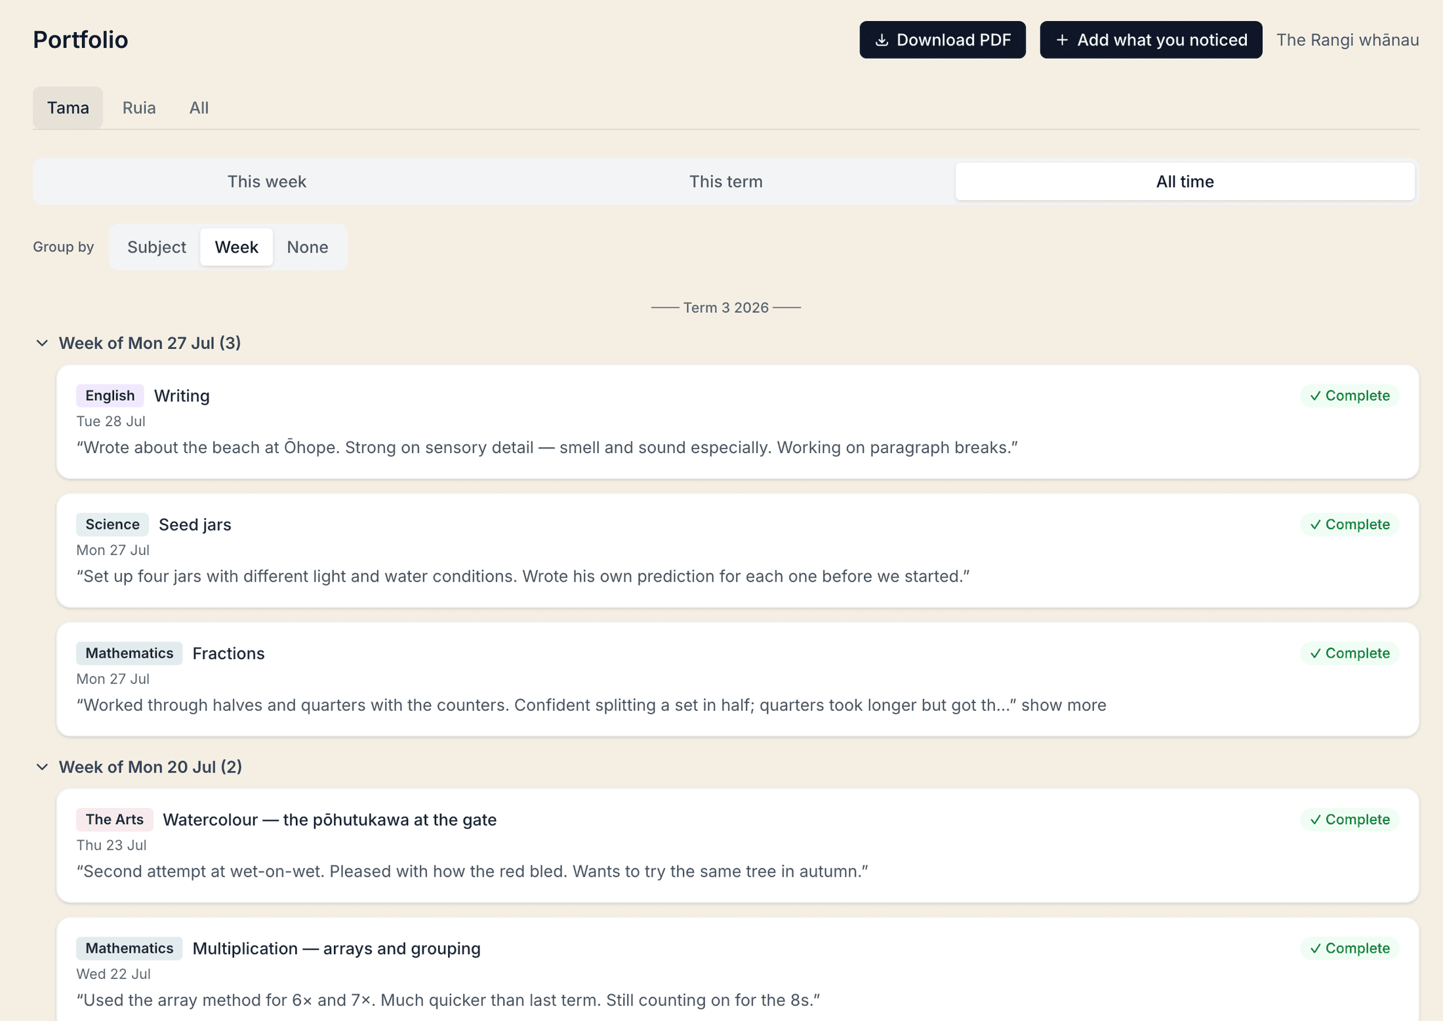Select the This week range
Image resolution: width=1443 pixels, height=1021 pixels.
tap(266, 182)
